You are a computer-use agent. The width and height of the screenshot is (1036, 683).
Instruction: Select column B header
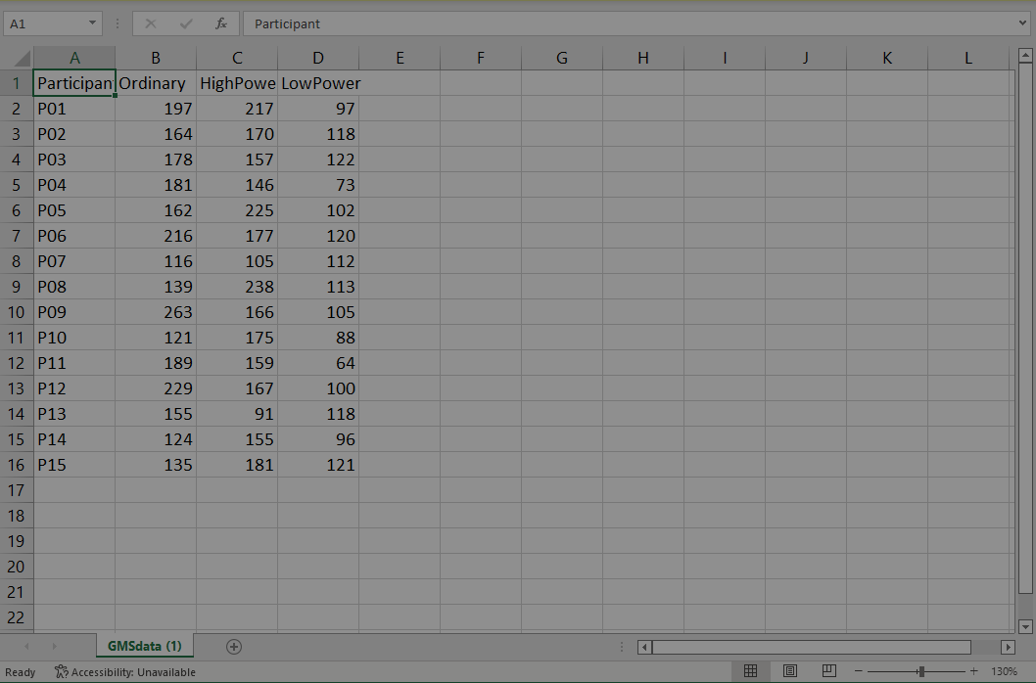point(156,58)
